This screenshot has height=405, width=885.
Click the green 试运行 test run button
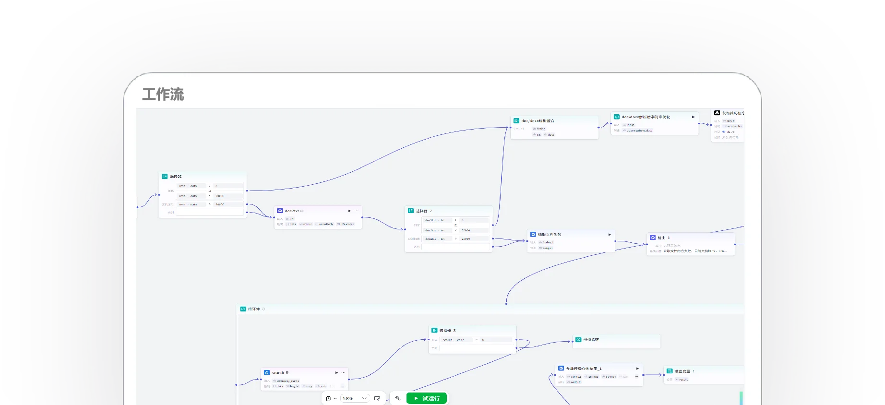click(426, 398)
